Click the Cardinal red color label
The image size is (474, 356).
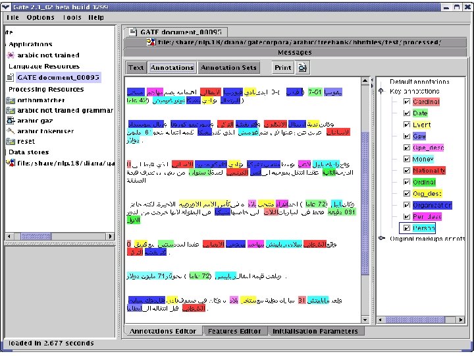point(426,102)
